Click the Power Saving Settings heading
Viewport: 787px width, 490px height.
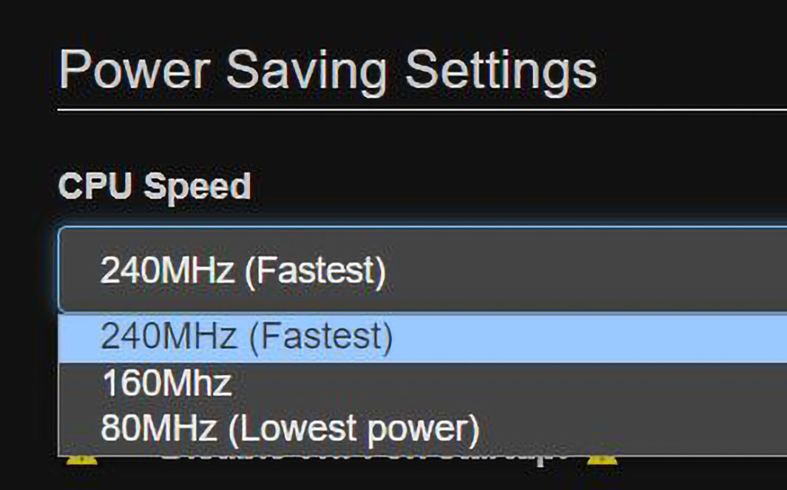[x=328, y=71]
